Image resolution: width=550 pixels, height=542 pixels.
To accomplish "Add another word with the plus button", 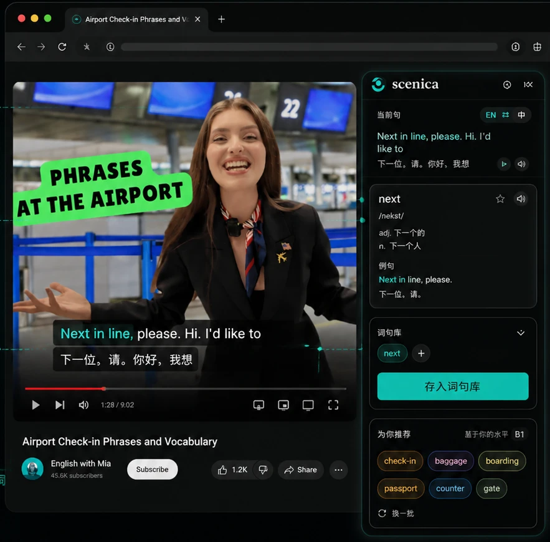I will pyautogui.click(x=421, y=354).
